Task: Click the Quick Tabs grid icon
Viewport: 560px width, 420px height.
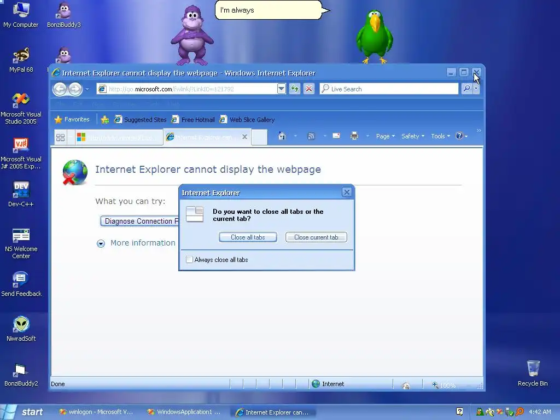Action: coord(60,137)
